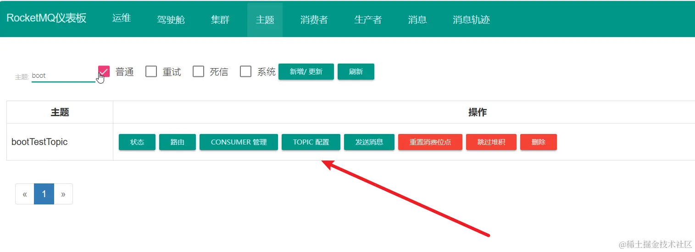Click the 刷新 button

(356, 72)
